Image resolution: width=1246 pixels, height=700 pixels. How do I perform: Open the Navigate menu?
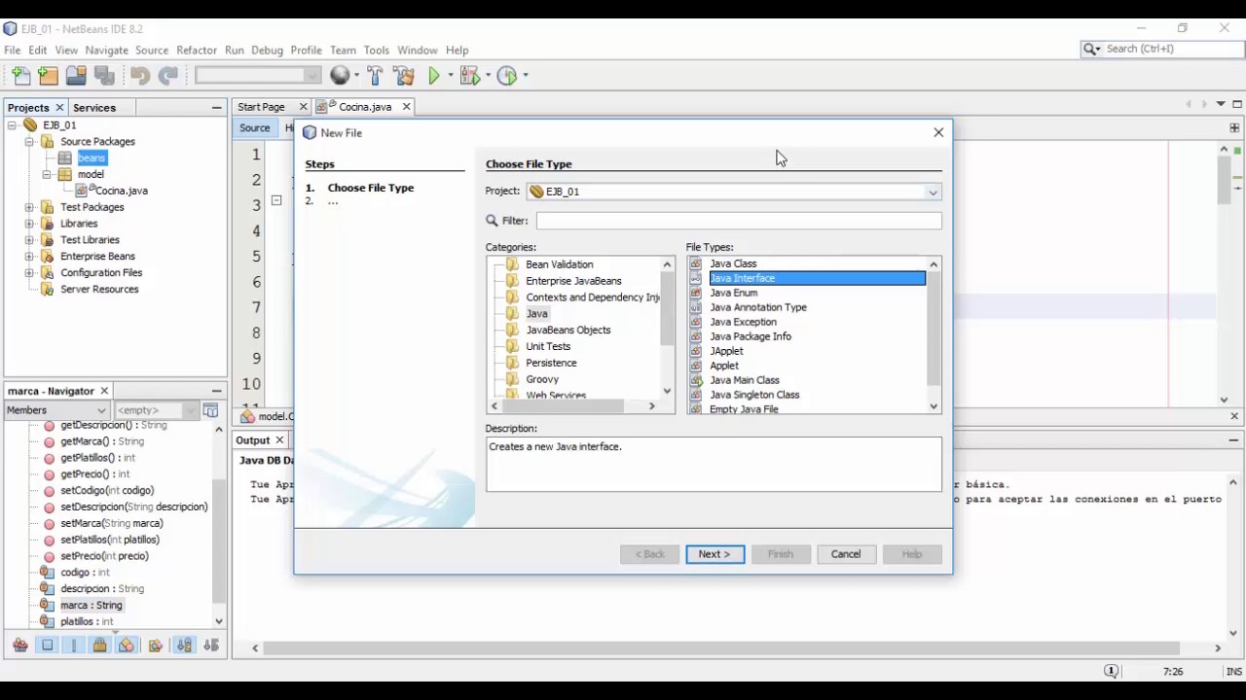[x=106, y=50]
